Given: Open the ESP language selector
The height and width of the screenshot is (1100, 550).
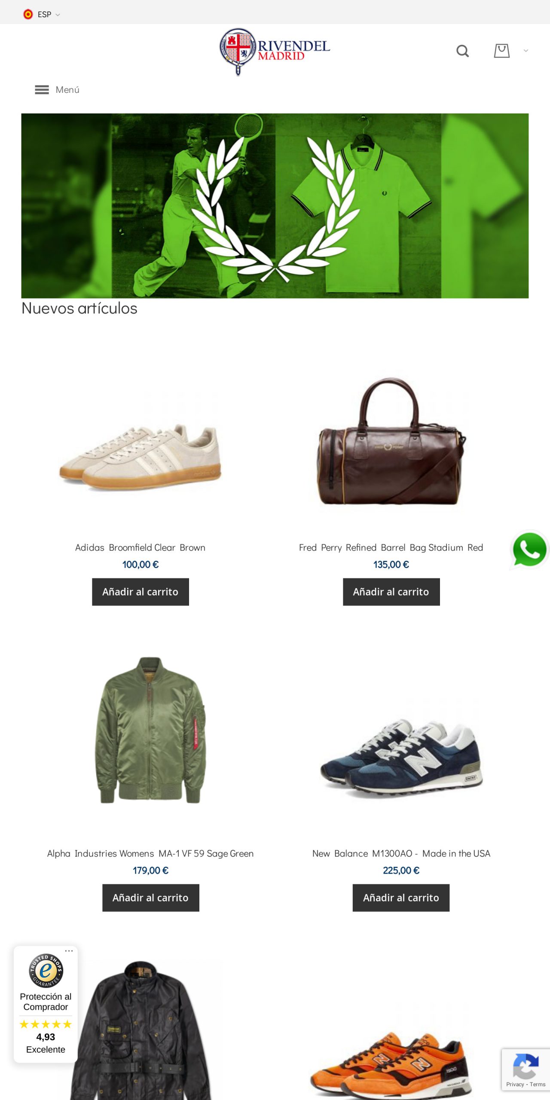Looking at the screenshot, I should coord(42,14).
